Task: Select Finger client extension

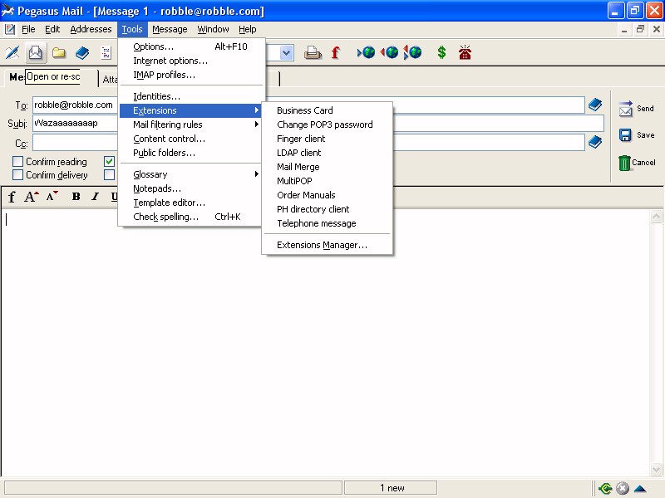Action: pos(327,139)
